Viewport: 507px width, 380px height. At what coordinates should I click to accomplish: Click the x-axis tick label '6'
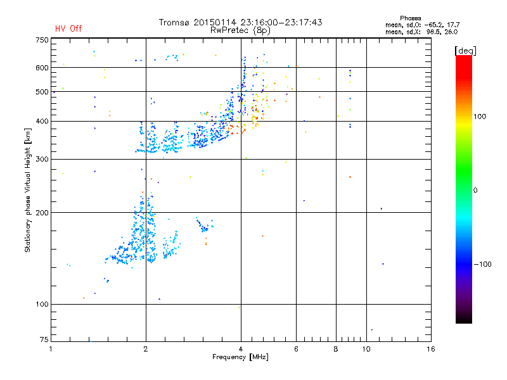296,349
